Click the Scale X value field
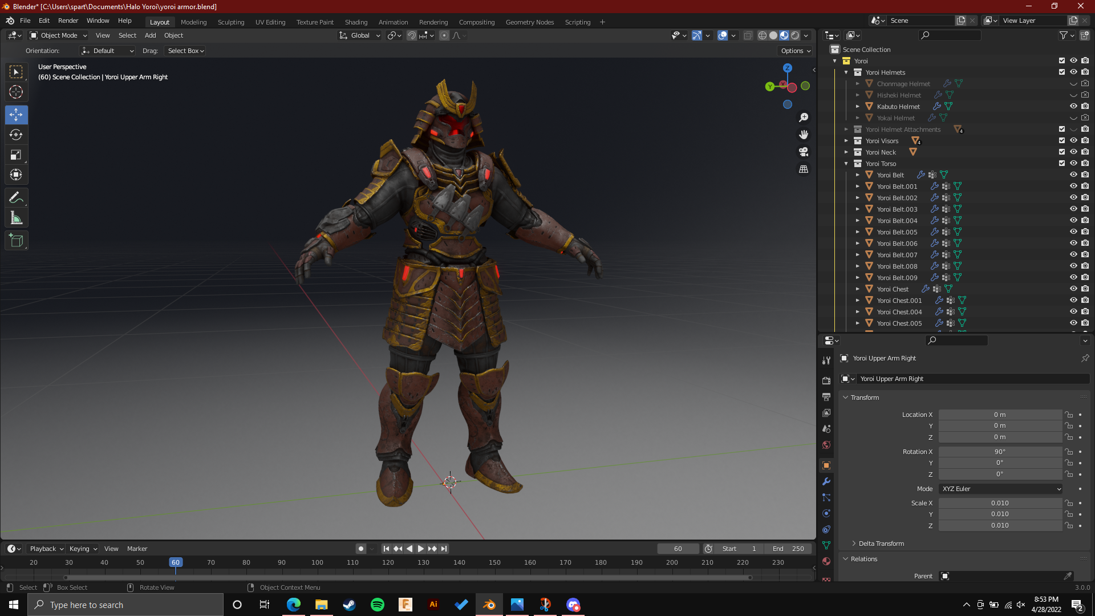1095x616 pixels. coord(1000,503)
